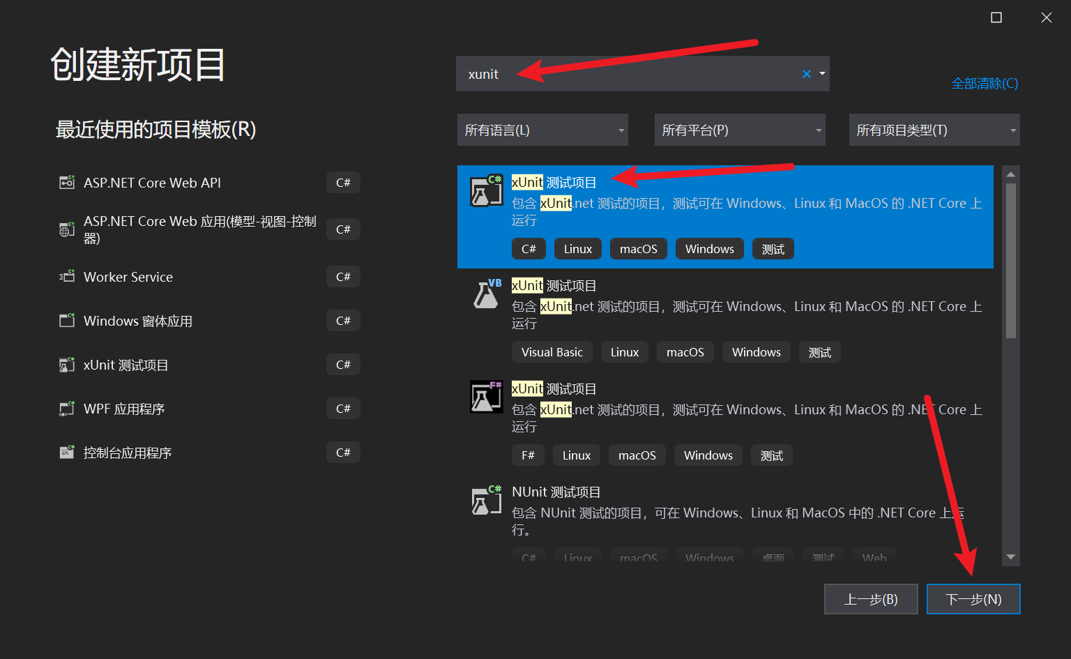The image size is (1071, 659).
Task: Click the scroll down arrow of template list
Action: 1011,557
